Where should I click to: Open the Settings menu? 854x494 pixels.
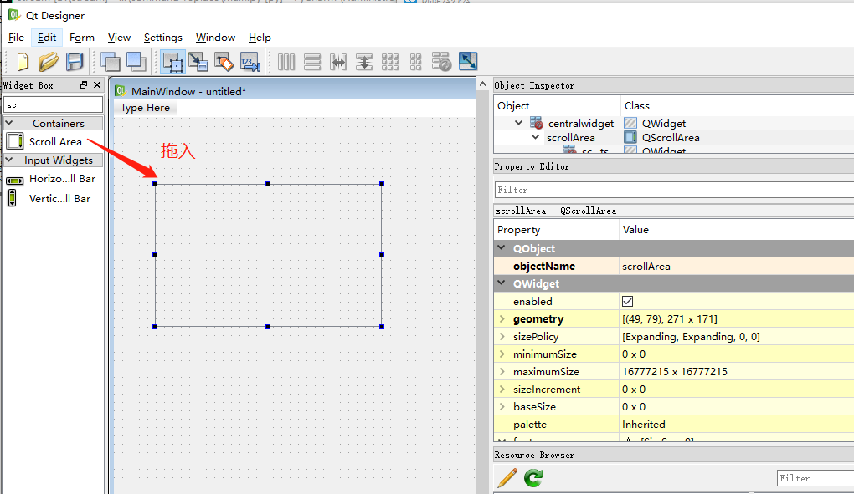(163, 38)
